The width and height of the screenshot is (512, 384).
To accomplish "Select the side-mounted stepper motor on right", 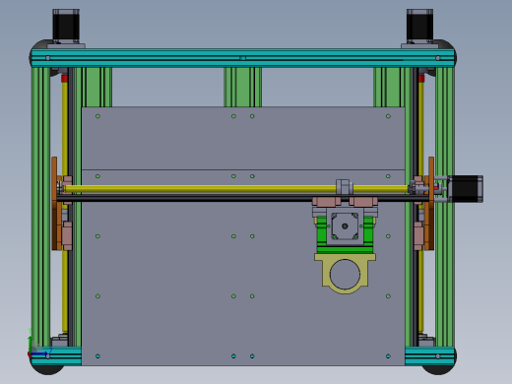I will click(x=466, y=189).
